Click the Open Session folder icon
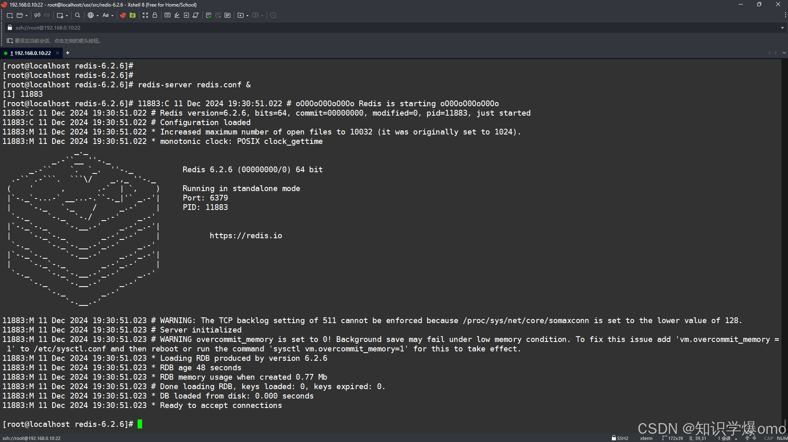This screenshot has height=442, width=788. [19, 15]
